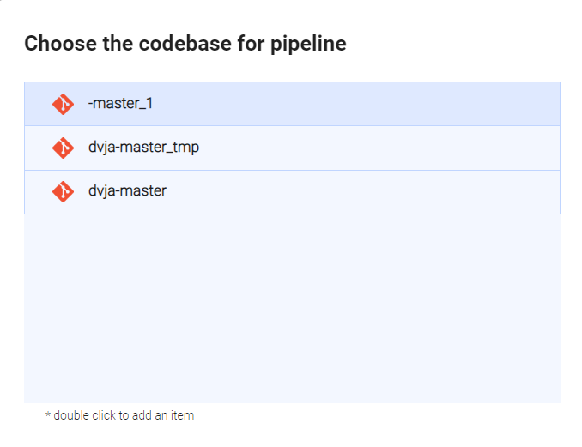The image size is (582, 447).
Task: Click the word "Choose" in the heading
Action: pos(54,44)
